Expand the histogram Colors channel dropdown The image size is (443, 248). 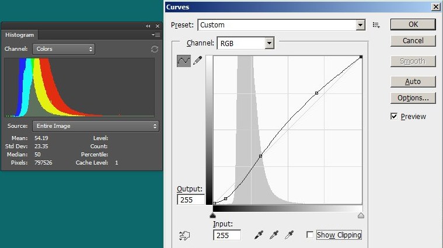pyautogui.click(x=64, y=50)
